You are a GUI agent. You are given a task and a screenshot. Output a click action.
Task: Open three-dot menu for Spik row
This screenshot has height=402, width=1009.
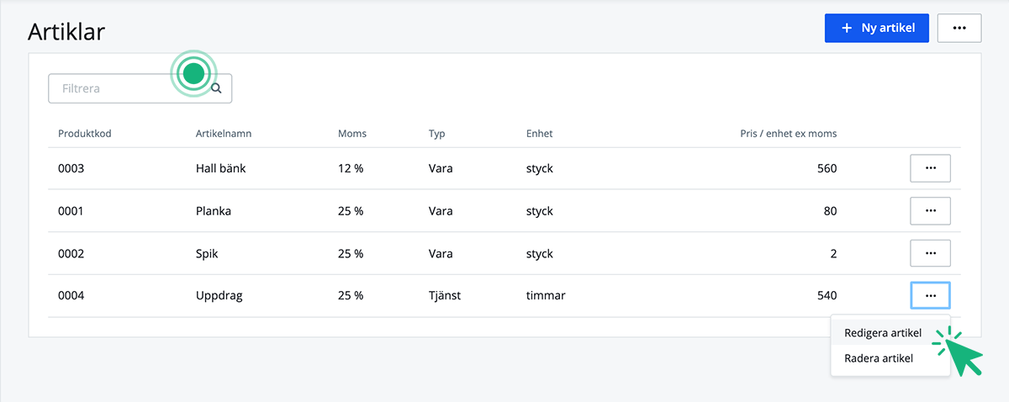[930, 253]
